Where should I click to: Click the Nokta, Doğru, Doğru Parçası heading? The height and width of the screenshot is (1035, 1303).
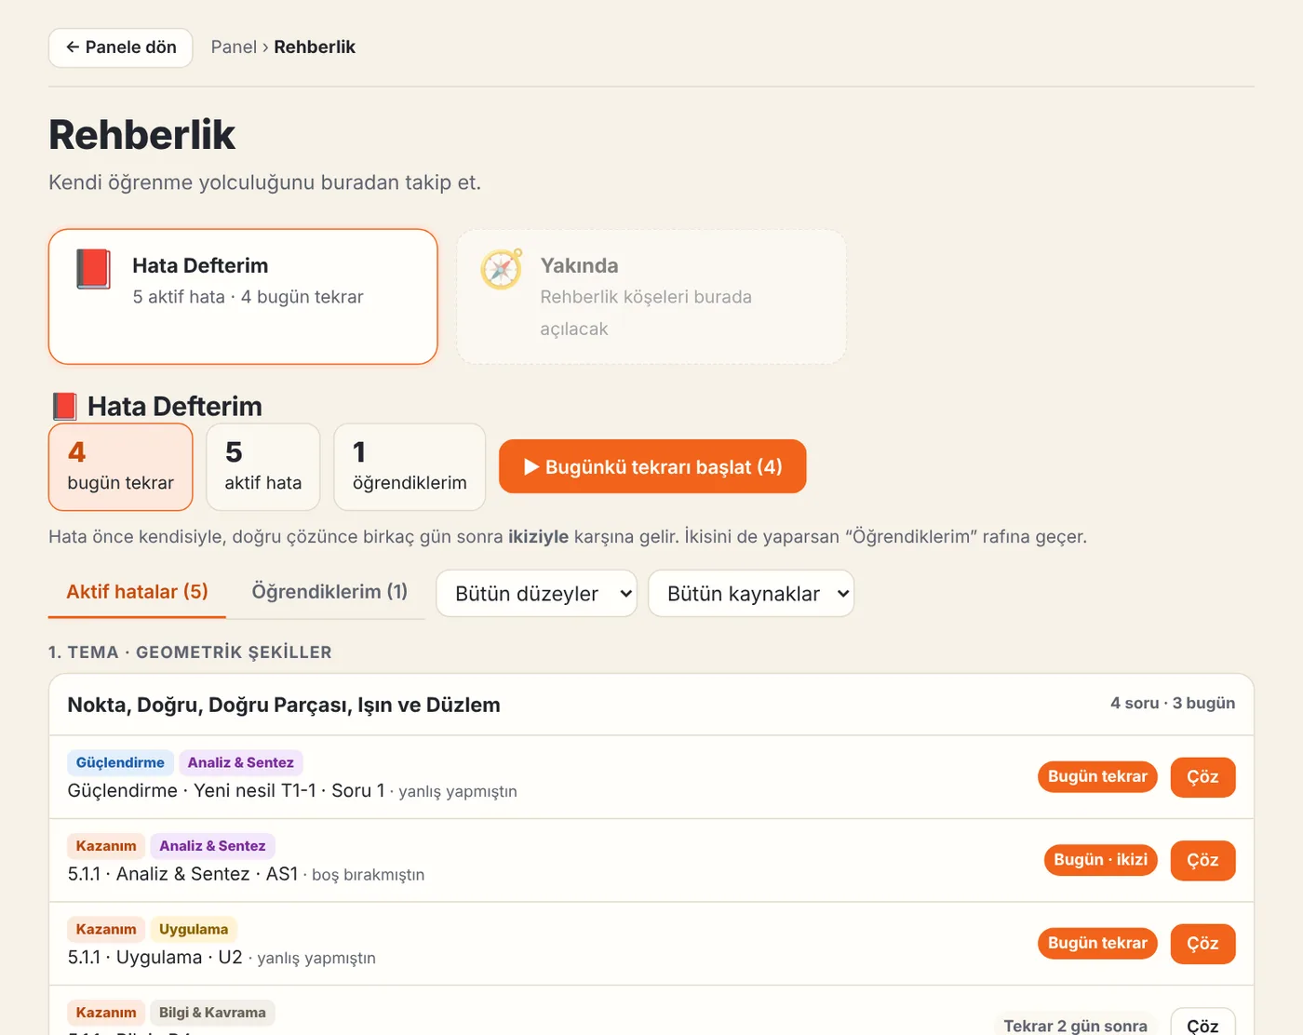[x=284, y=705]
